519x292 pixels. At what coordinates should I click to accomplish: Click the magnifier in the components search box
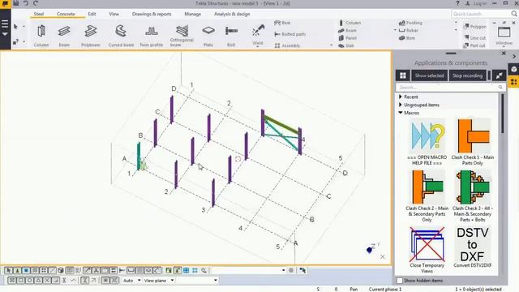click(500, 87)
